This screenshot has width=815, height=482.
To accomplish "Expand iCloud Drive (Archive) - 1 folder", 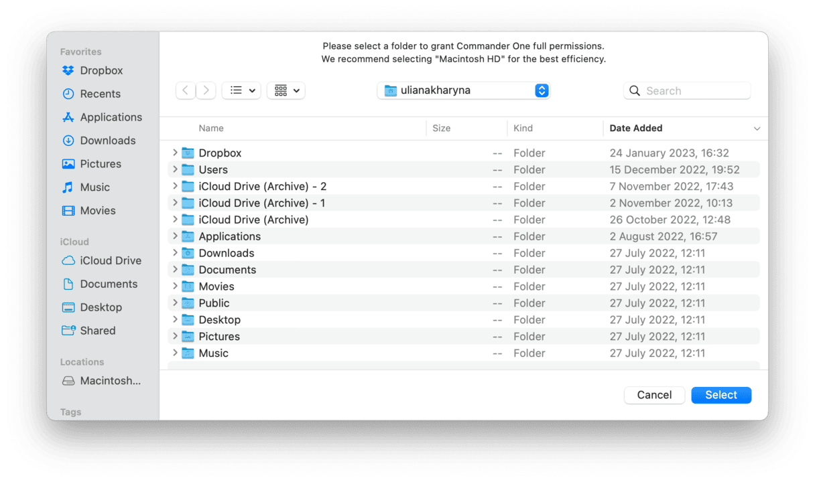I will [175, 203].
